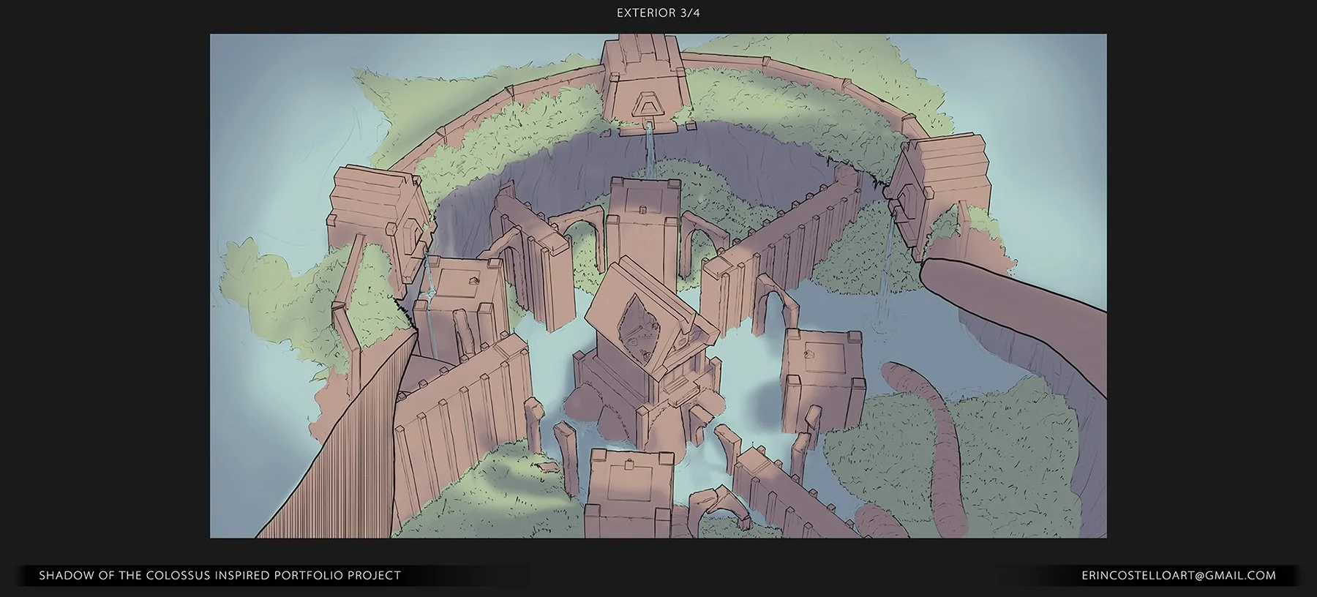Screen dimensions: 1317x597
Task: Click the fortress concept artwork image
Action: (658, 286)
